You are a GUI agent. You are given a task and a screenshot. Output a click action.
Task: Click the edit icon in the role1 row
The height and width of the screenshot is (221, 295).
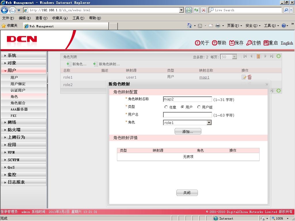click(x=244, y=77)
